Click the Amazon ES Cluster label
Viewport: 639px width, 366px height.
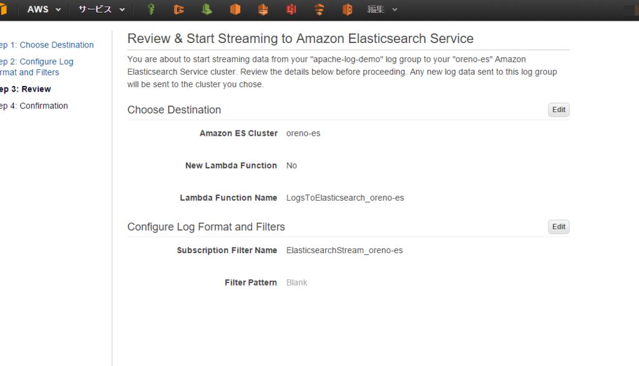(x=238, y=133)
